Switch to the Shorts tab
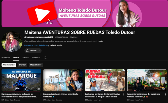The image size is (168, 103). coord(26,58)
